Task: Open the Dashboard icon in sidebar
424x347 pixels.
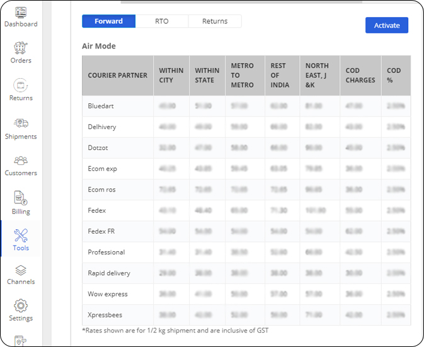Action: (21, 12)
